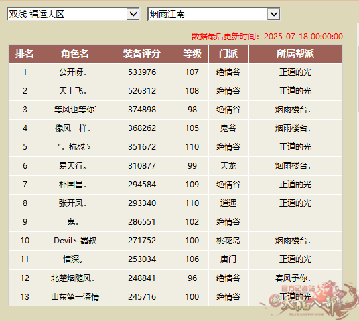This screenshot has height=321, width=359.
Task: Click rank number 13 cell
Action: [x=25, y=297]
